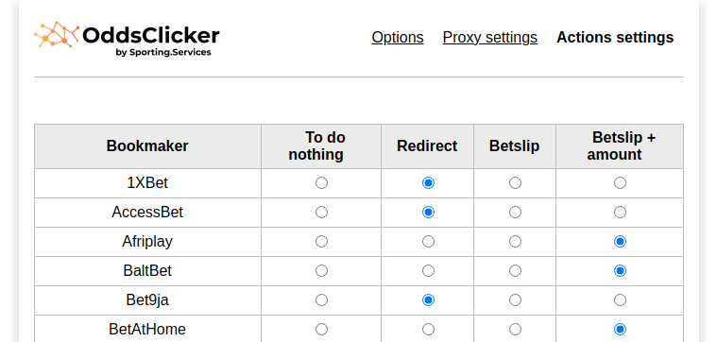
Task: Set BetAtHome to do nothing
Action: coord(321,329)
